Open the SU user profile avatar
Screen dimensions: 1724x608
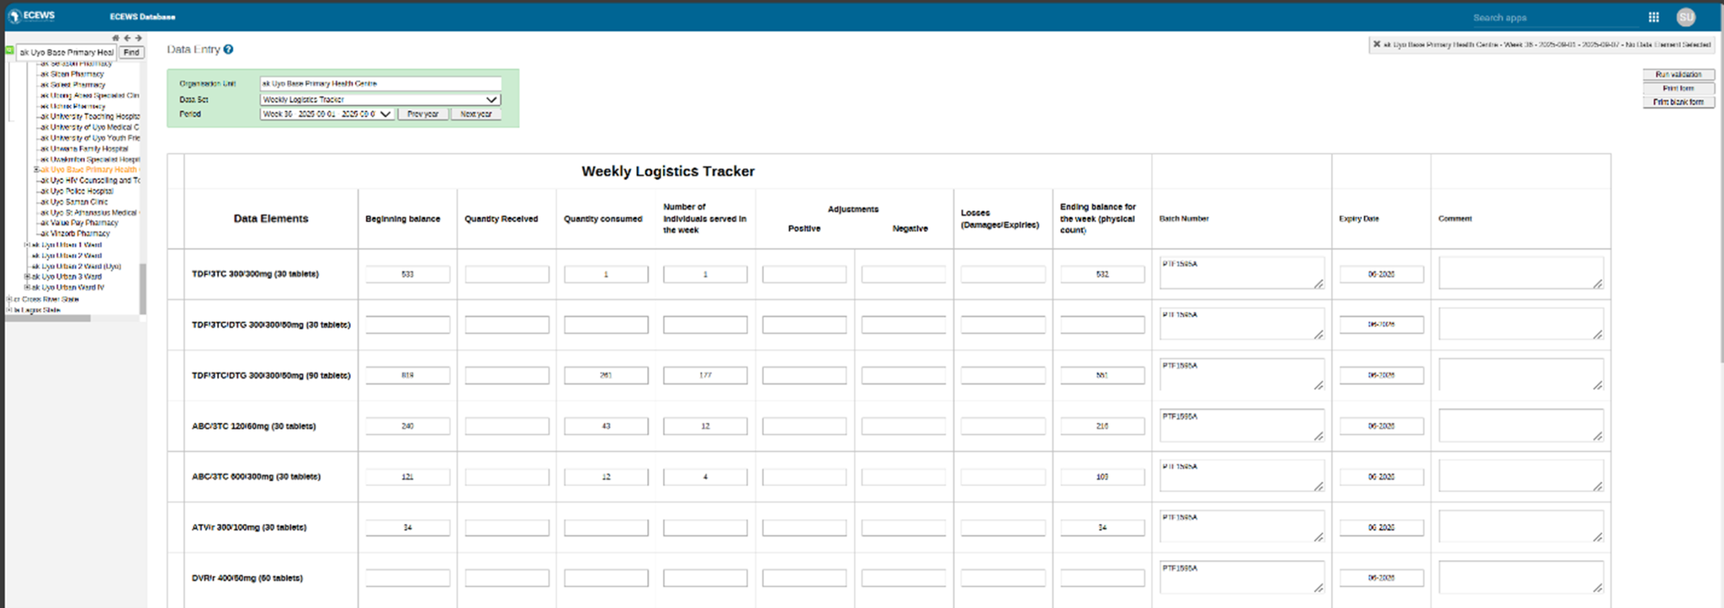[x=1686, y=17]
